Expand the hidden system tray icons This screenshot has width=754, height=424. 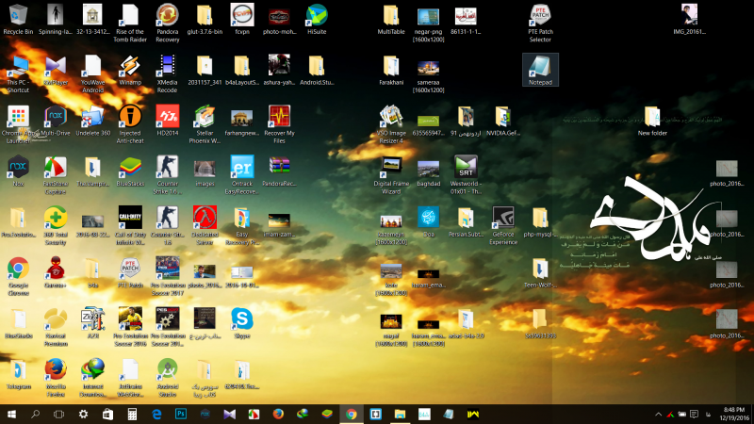[657, 415]
